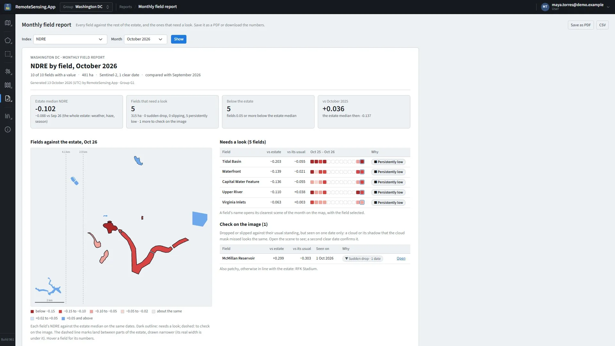Click Save as PDF

point(581,25)
